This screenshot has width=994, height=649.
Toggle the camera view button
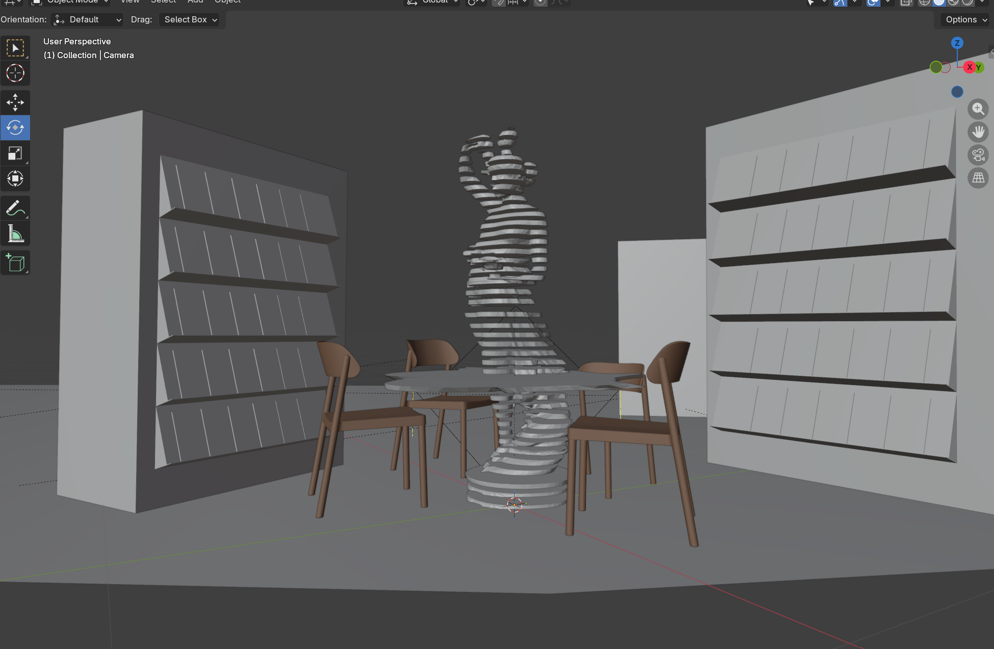tap(978, 155)
